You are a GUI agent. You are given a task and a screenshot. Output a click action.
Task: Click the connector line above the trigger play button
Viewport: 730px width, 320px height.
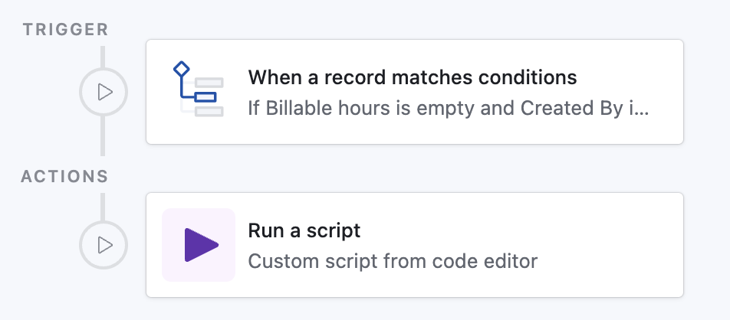pos(103,57)
